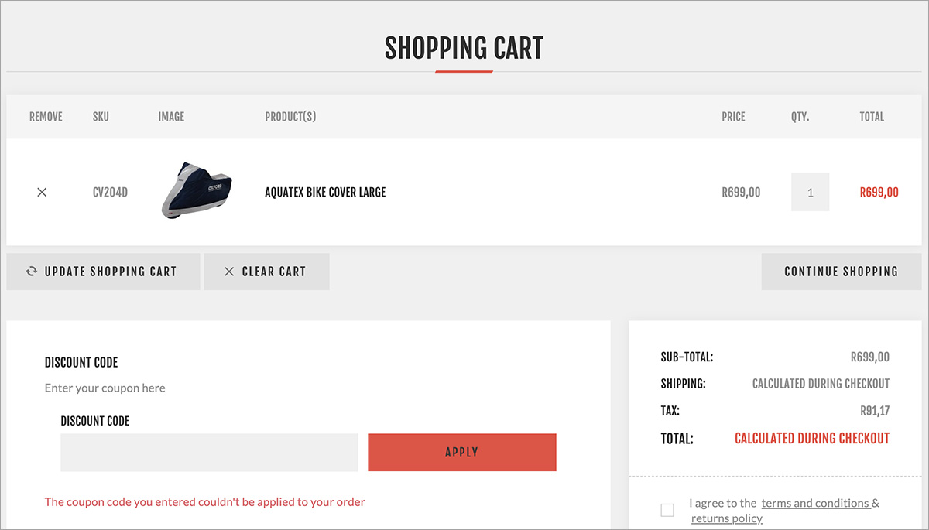Open the Aquatex bike cover product image

(x=197, y=190)
